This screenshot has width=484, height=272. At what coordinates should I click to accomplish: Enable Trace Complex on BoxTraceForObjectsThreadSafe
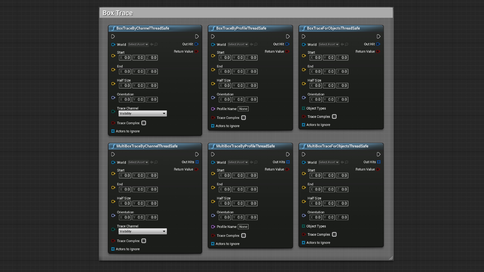click(x=334, y=116)
